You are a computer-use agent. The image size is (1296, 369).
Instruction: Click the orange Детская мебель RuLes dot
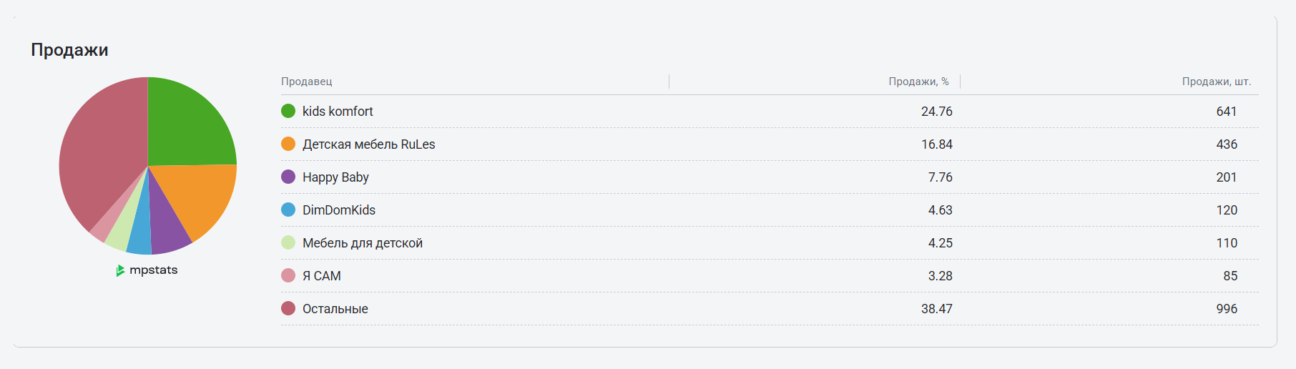click(x=288, y=144)
